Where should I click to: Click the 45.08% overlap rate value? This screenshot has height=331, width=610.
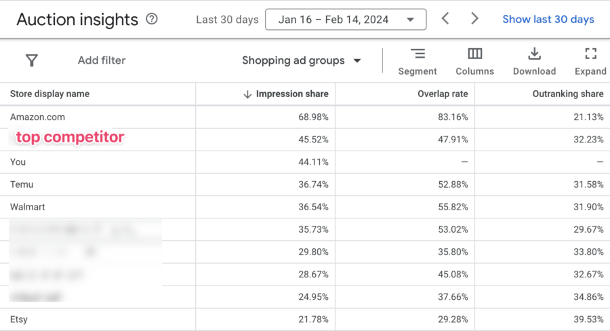tap(453, 275)
